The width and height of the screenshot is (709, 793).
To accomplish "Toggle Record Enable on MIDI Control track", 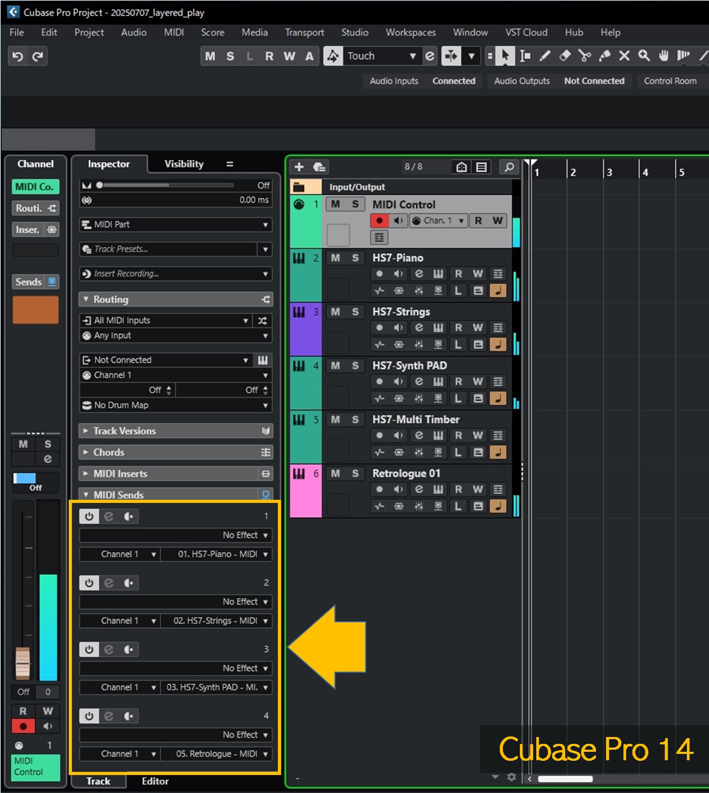I will [379, 221].
